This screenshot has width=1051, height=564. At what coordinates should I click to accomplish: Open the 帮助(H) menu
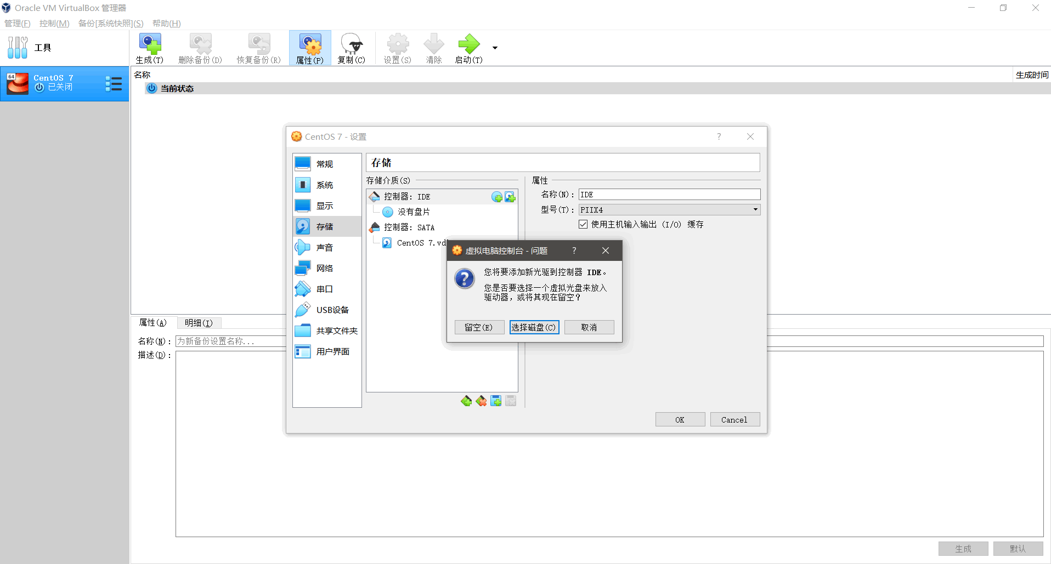(167, 23)
